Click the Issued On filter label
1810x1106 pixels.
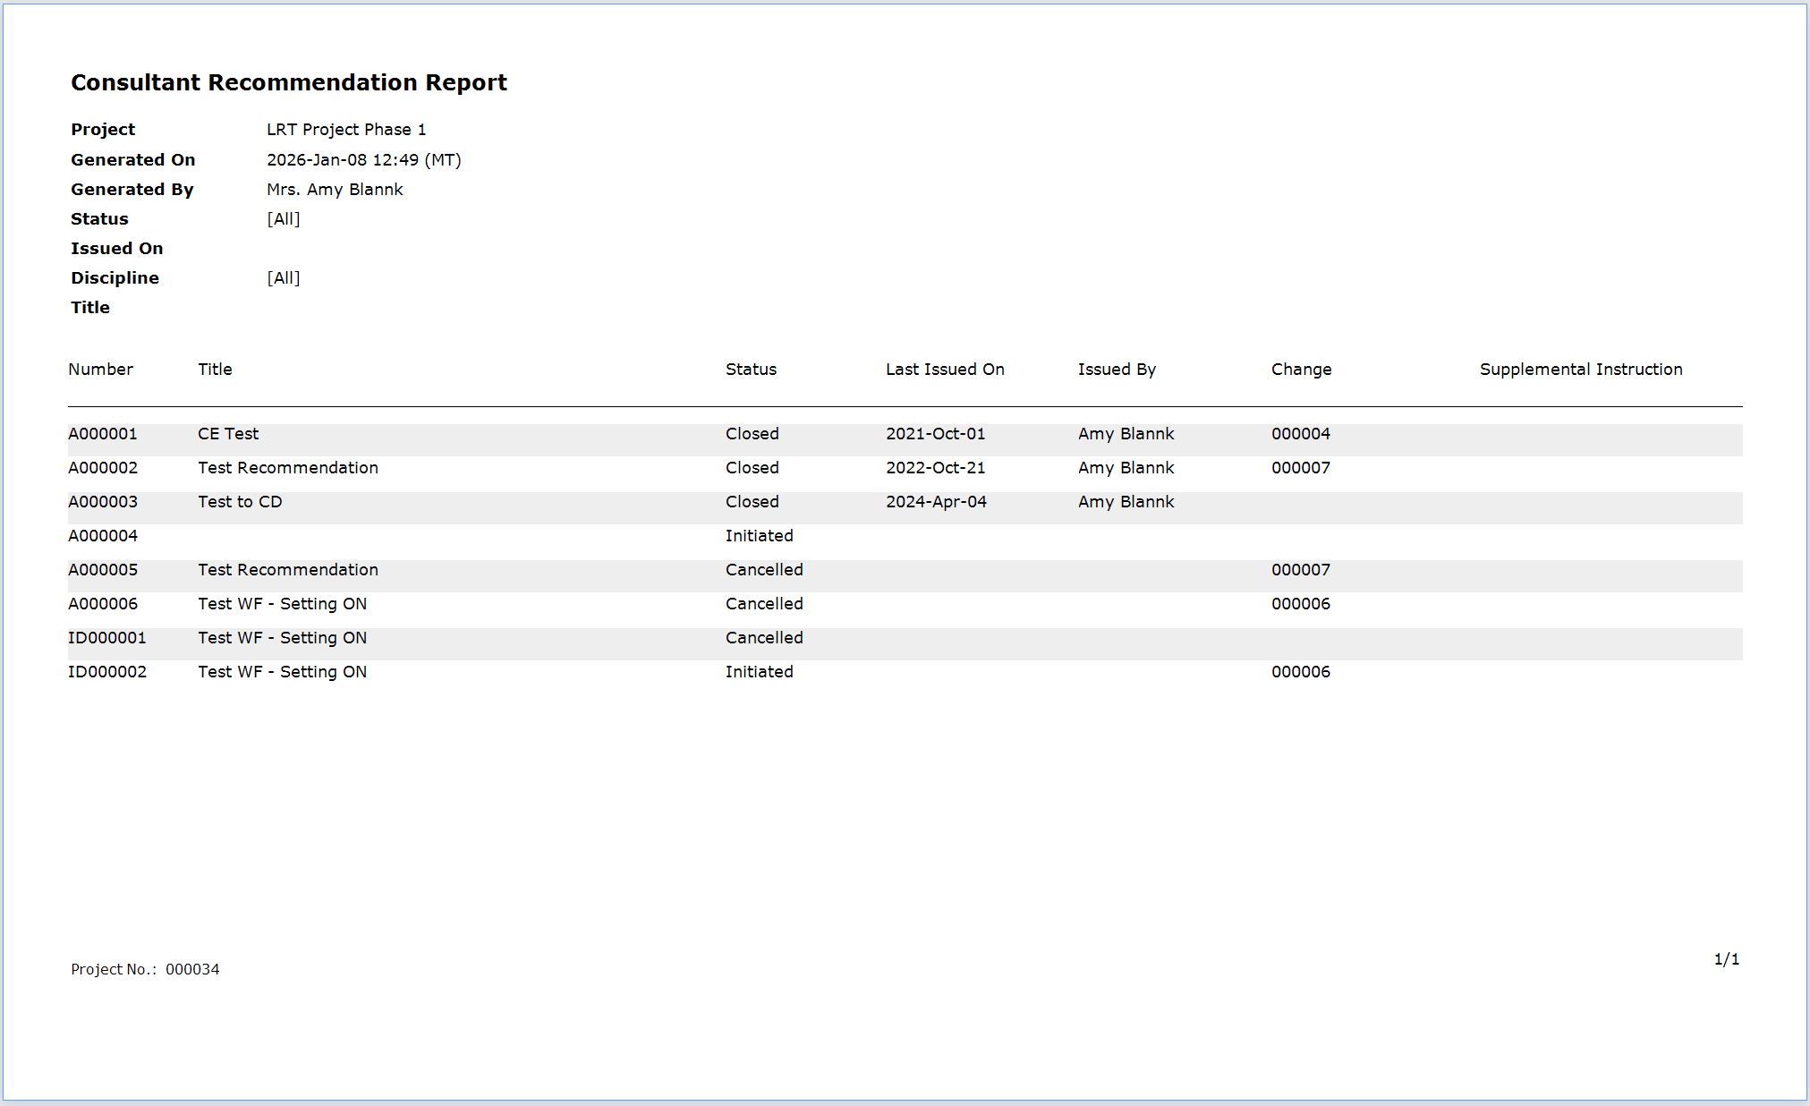tap(117, 249)
